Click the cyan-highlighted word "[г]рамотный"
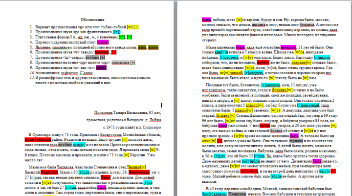 click(308, 105)
